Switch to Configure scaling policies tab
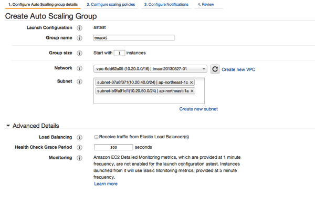This screenshot has height=204, width=315. [x=111, y=4]
